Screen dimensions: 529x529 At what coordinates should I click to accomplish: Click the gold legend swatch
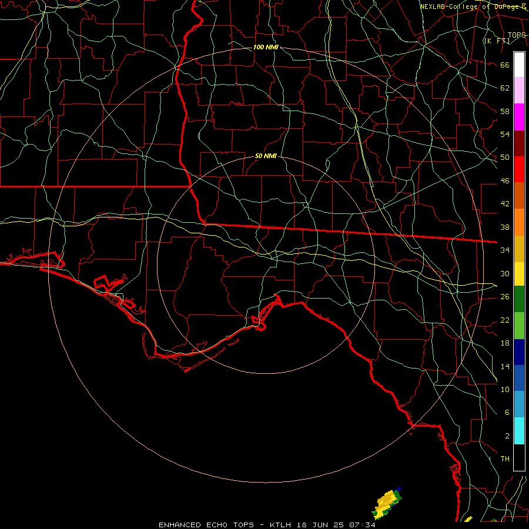click(x=519, y=249)
